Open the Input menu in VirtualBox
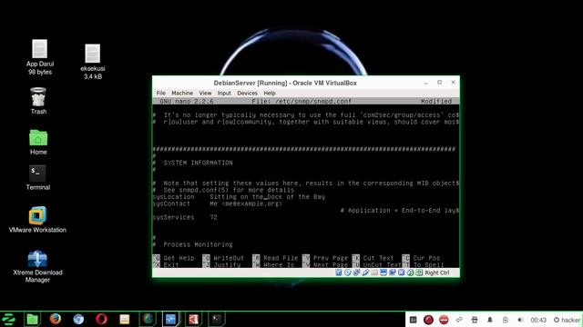The height and width of the screenshot is (327, 583). [224, 93]
